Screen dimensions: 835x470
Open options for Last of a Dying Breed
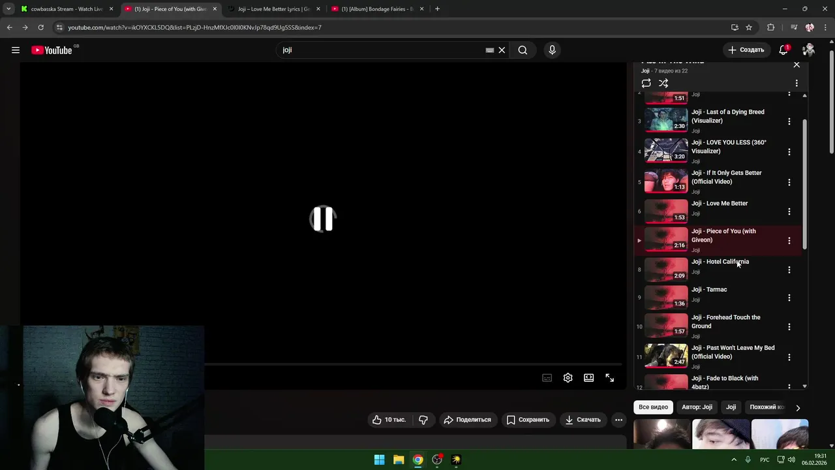tap(789, 121)
